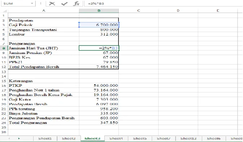Select the active Sheet3 tab
Viewport: 243px width, 142px height.
[x=92, y=138]
